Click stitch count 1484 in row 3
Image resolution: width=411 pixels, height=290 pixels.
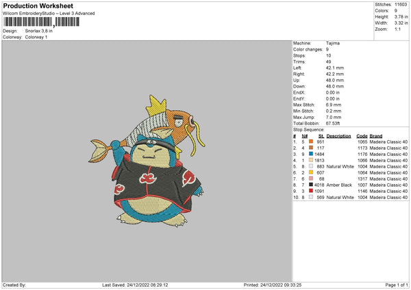click(319, 154)
